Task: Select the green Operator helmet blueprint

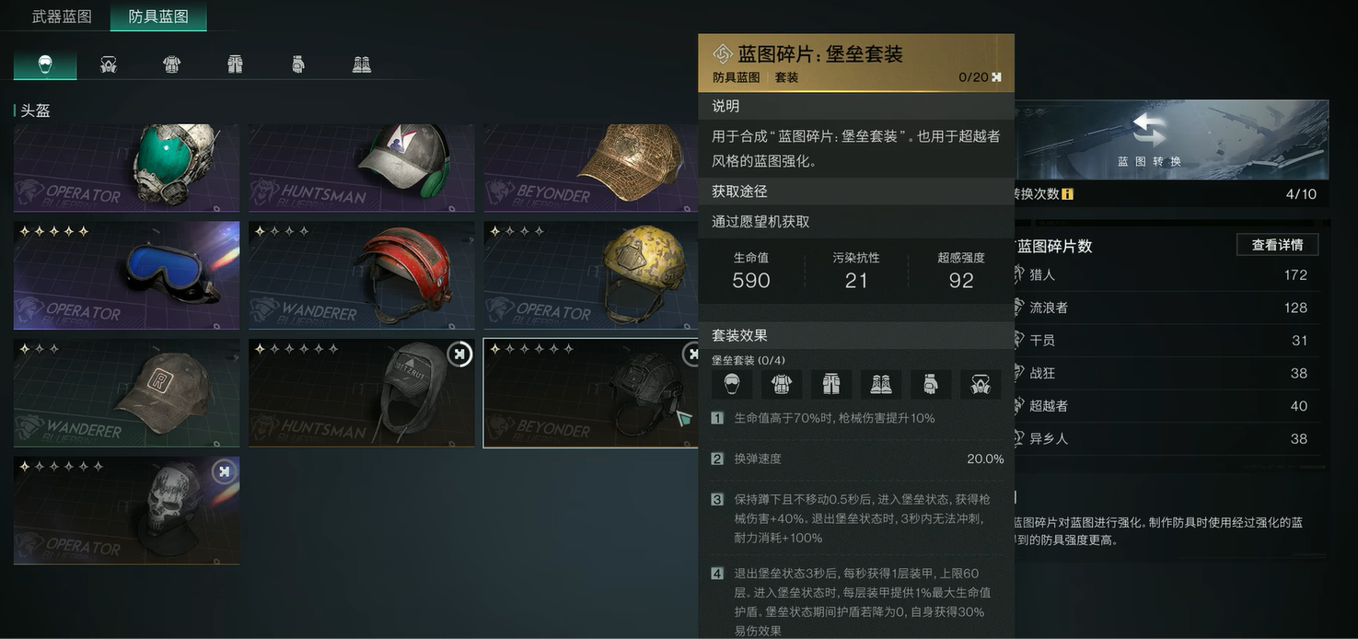Action: pyautogui.click(x=126, y=166)
